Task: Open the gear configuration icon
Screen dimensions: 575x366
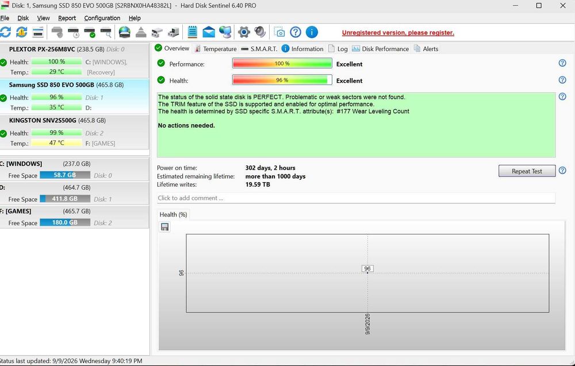Action: [x=244, y=32]
